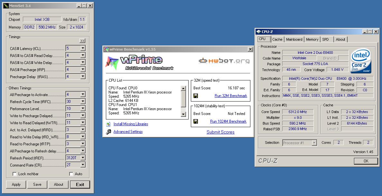The height and width of the screenshot is (196, 382).
Task: Click the save icon for 1024M benchmark
Action: tap(196, 121)
